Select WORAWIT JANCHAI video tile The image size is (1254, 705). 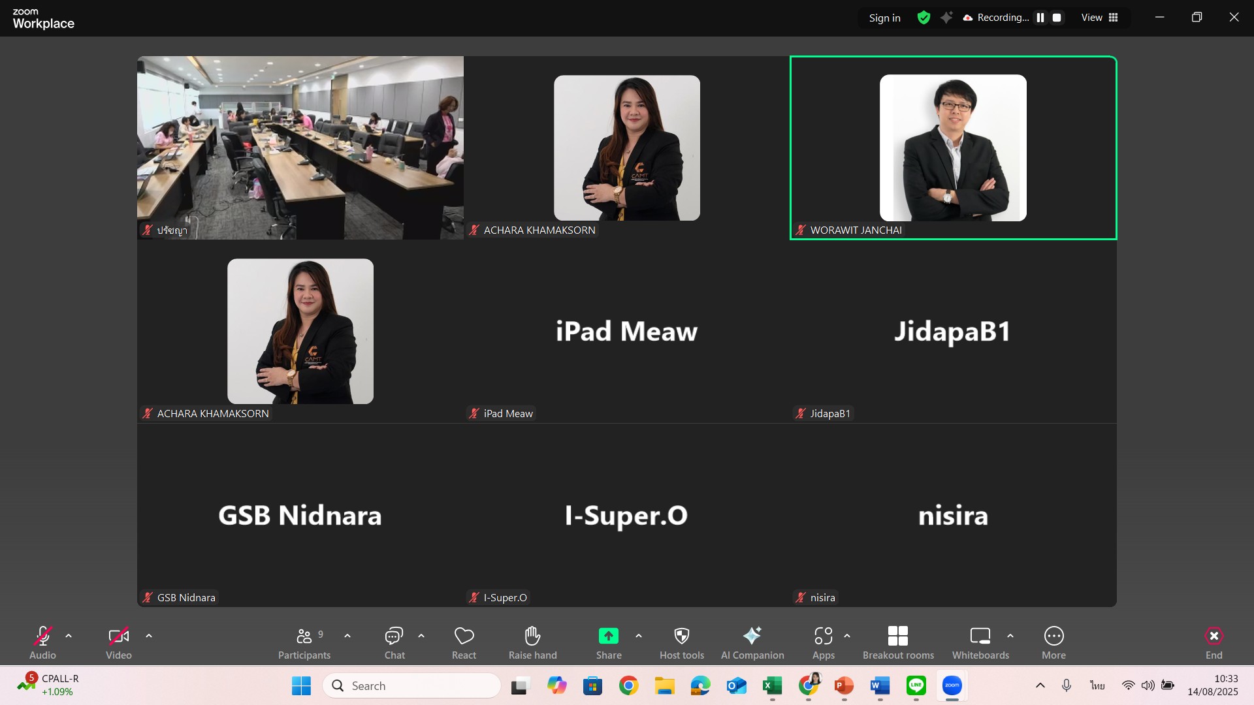[953, 148]
